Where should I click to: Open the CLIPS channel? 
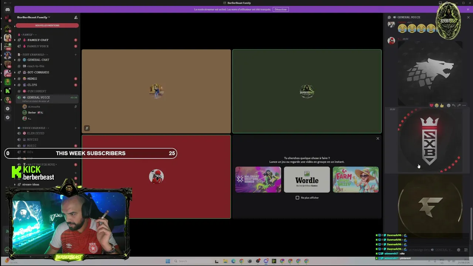click(x=47, y=85)
